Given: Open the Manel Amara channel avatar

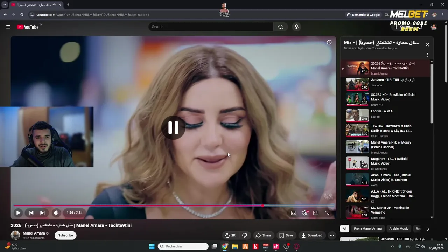Looking at the screenshot, I should point(15,235).
